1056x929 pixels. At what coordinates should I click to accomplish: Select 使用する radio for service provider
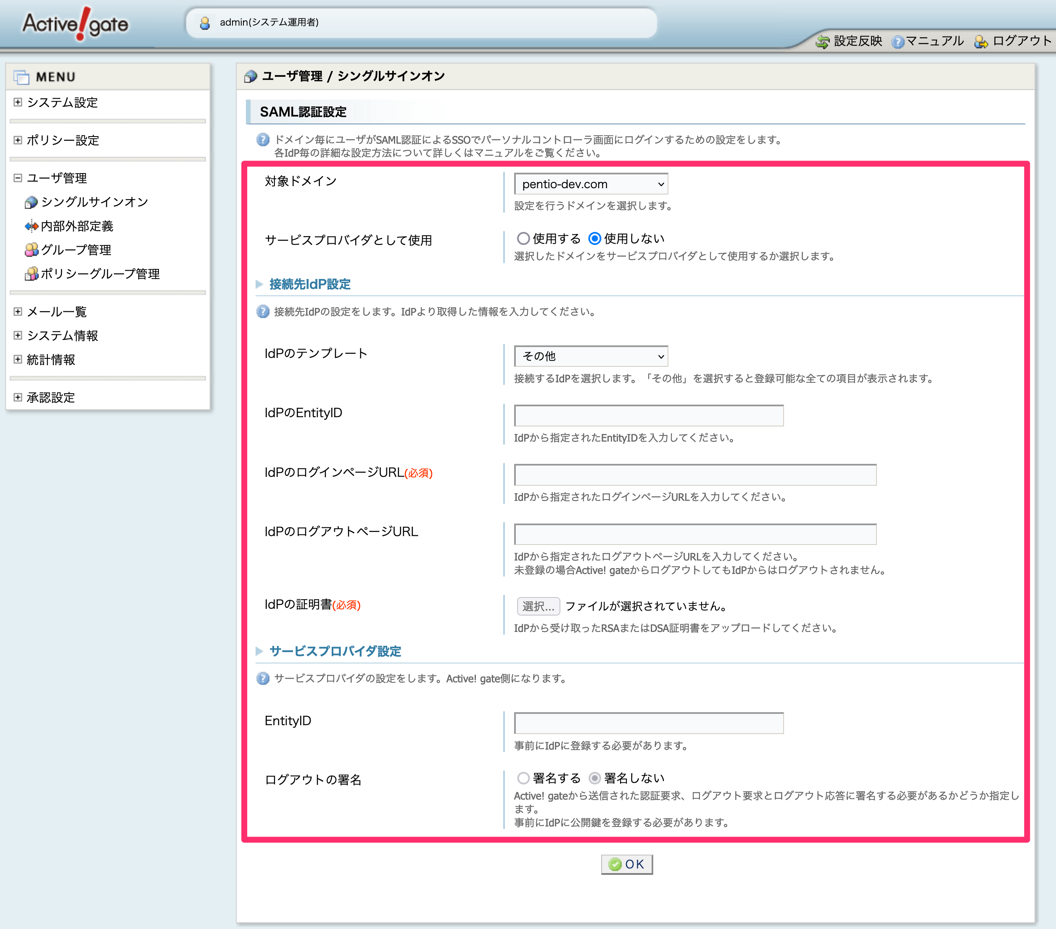[x=523, y=239]
